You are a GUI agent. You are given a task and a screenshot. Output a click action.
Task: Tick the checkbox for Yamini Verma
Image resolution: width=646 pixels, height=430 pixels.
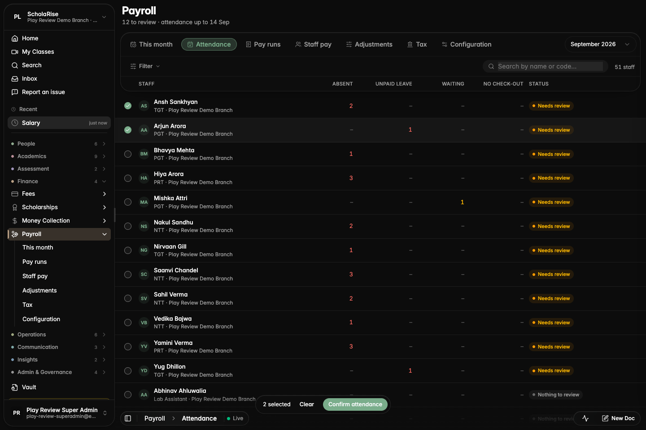click(128, 347)
